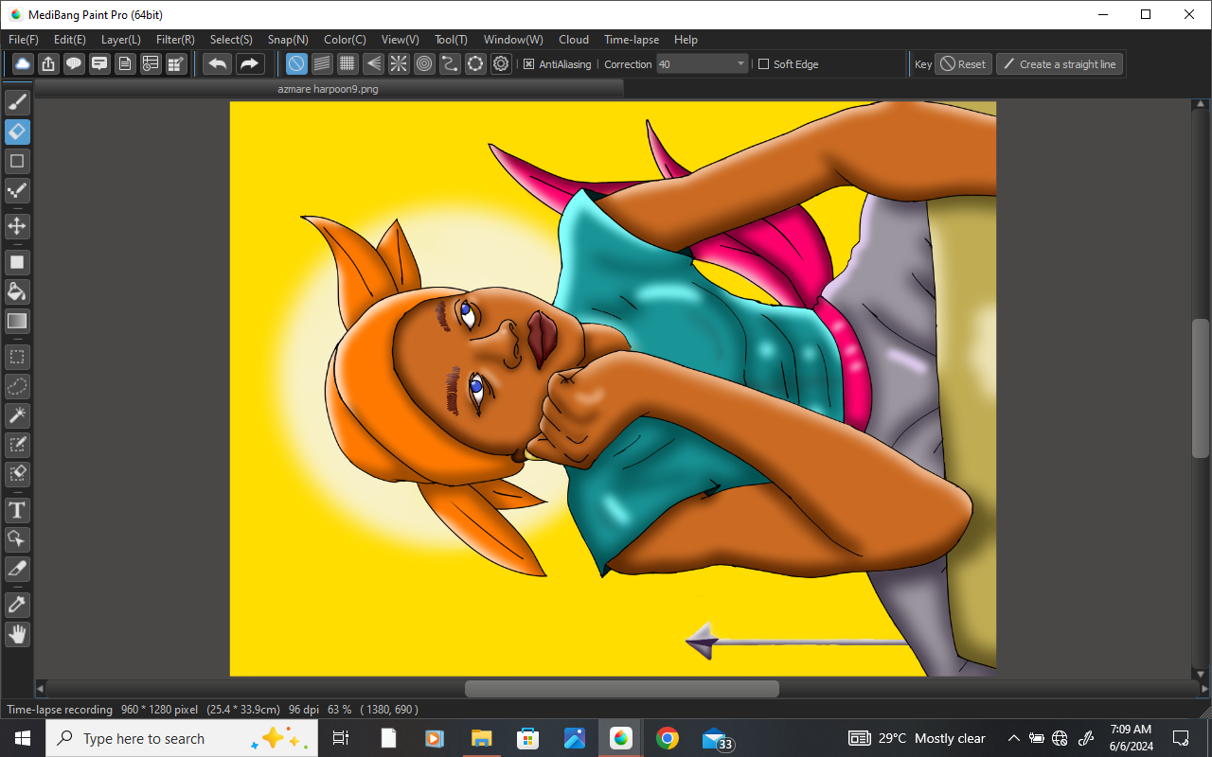Open the Select(S) menu
Viewport: 1212px width, 757px height.
tap(231, 40)
